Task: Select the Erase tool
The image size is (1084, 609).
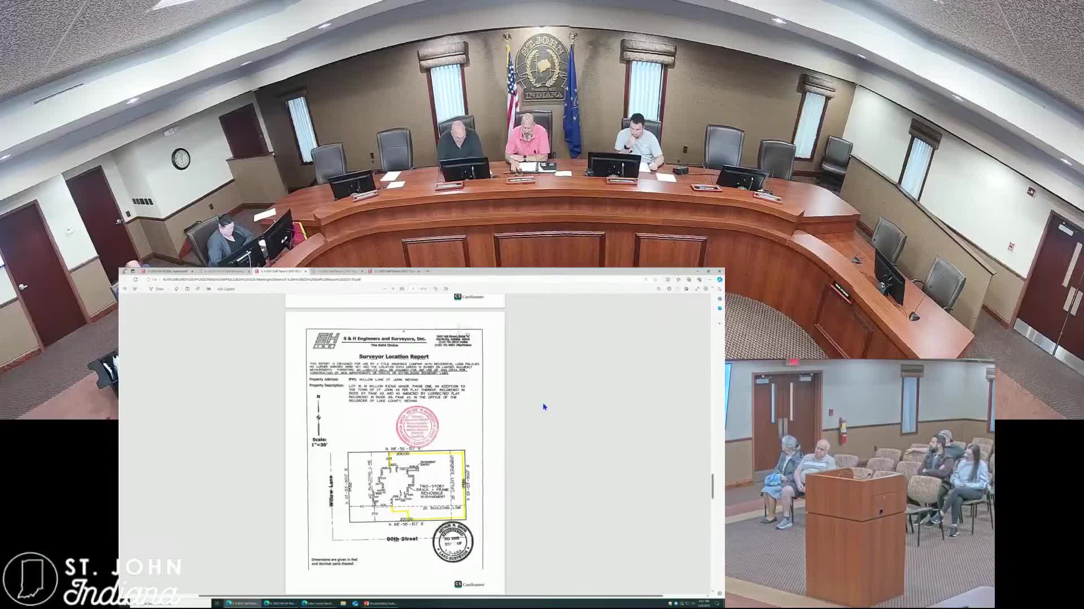Action: coord(176,289)
